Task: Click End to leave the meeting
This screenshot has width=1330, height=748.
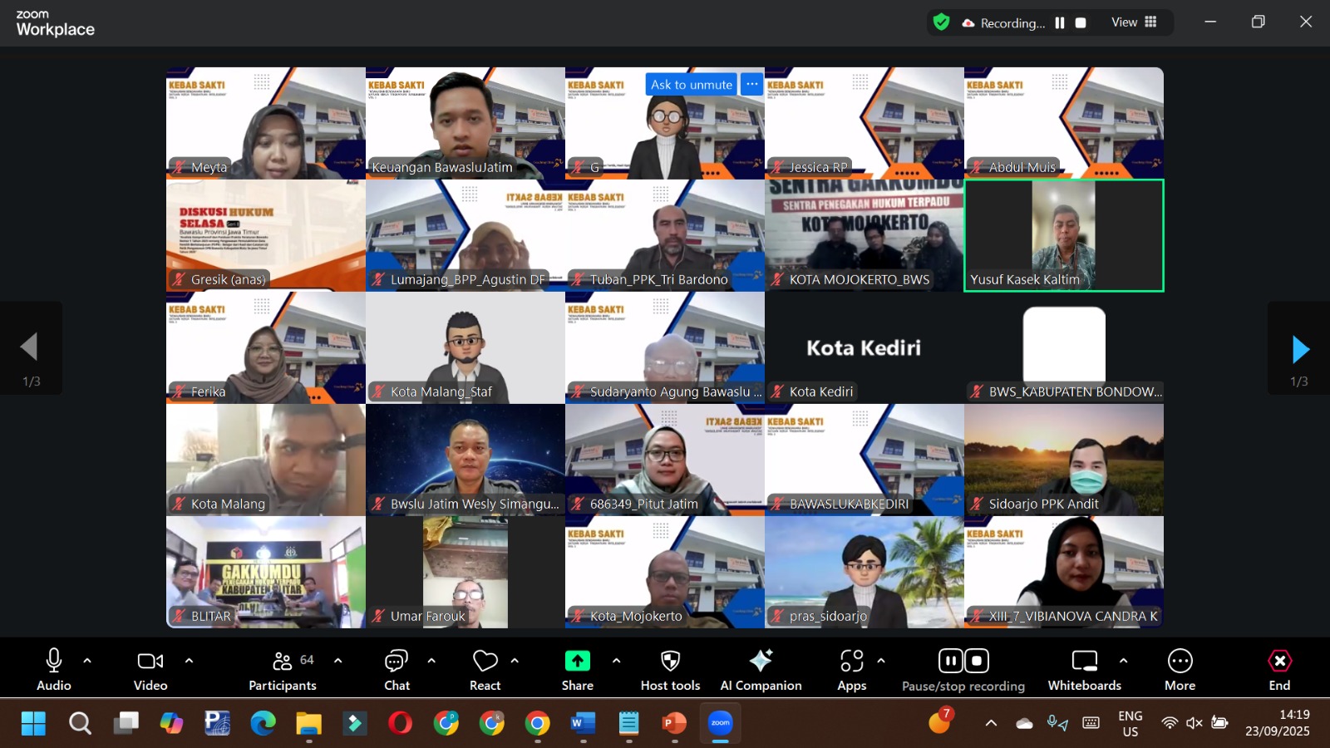Action: pyautogui.click(x=1279, y=669)
